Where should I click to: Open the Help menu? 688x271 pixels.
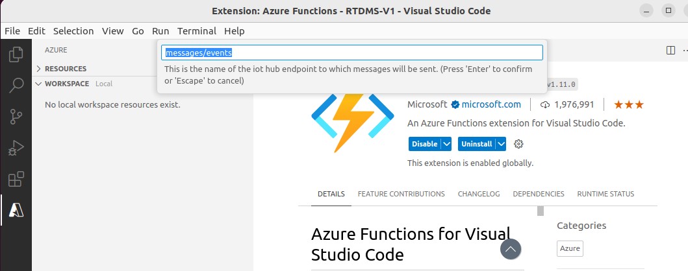point(235,31)
